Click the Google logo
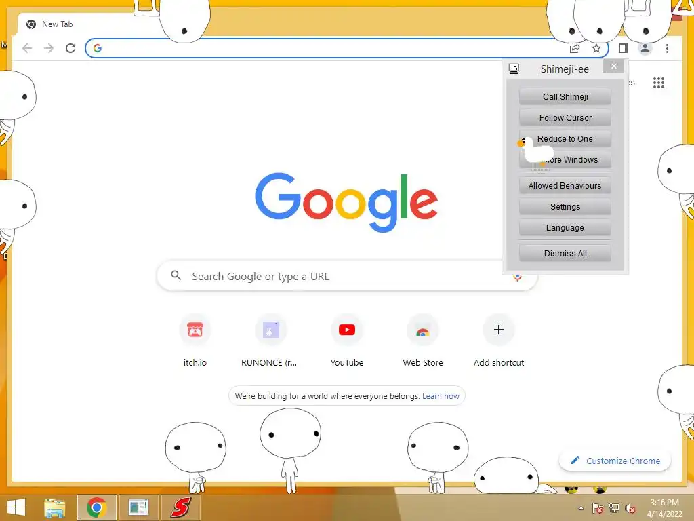The height and width of the screenshot is (521, 694). (x=346, y=202)
